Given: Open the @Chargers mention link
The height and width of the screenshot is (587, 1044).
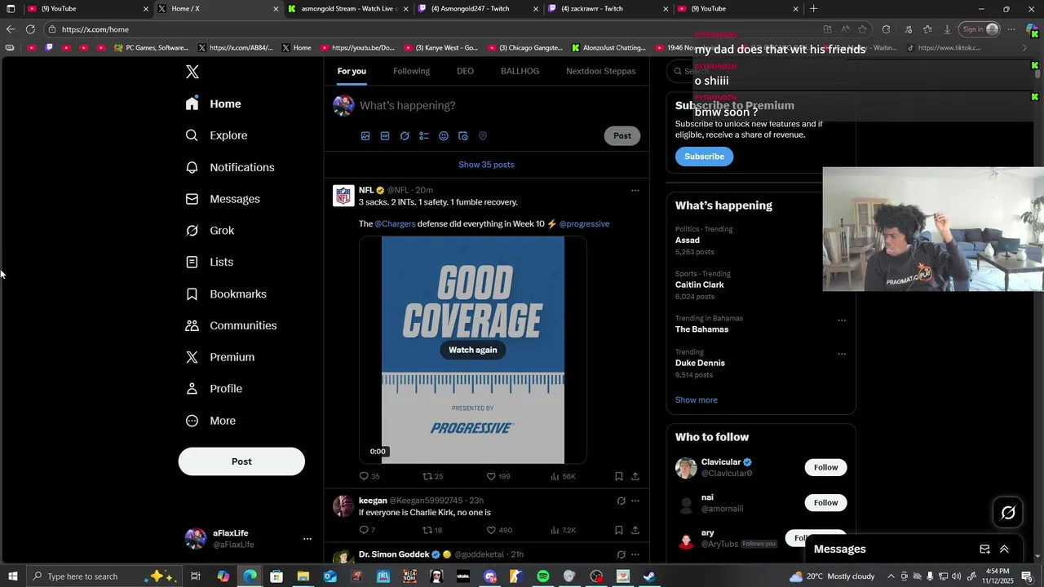Looking at the screenshot, I should tap(395, 223).
